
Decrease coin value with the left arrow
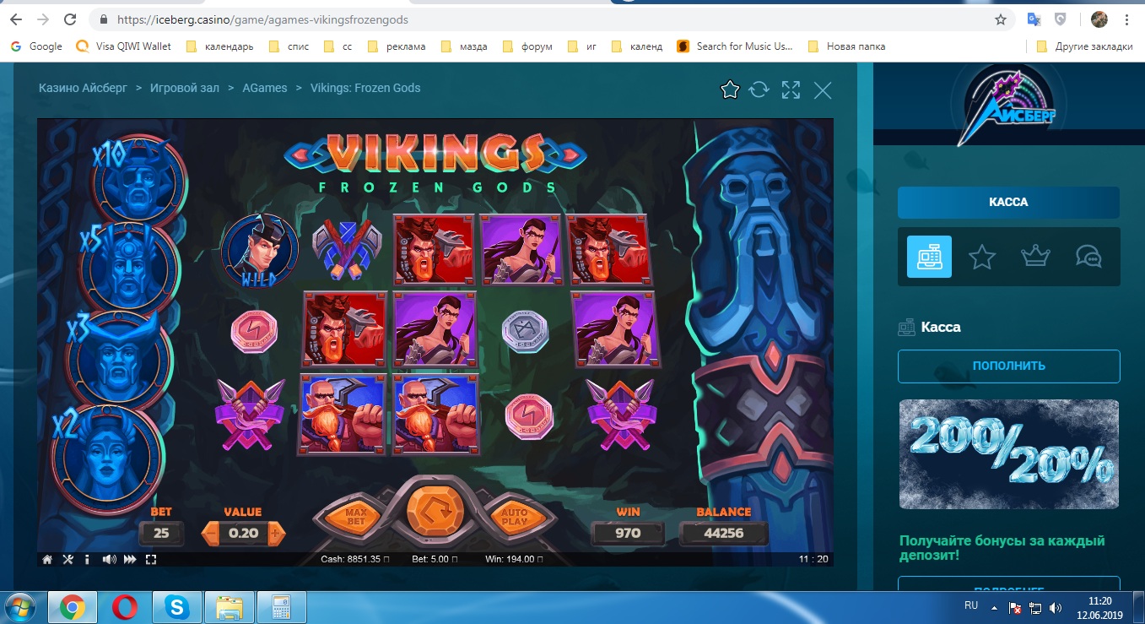tap(211, 533)
